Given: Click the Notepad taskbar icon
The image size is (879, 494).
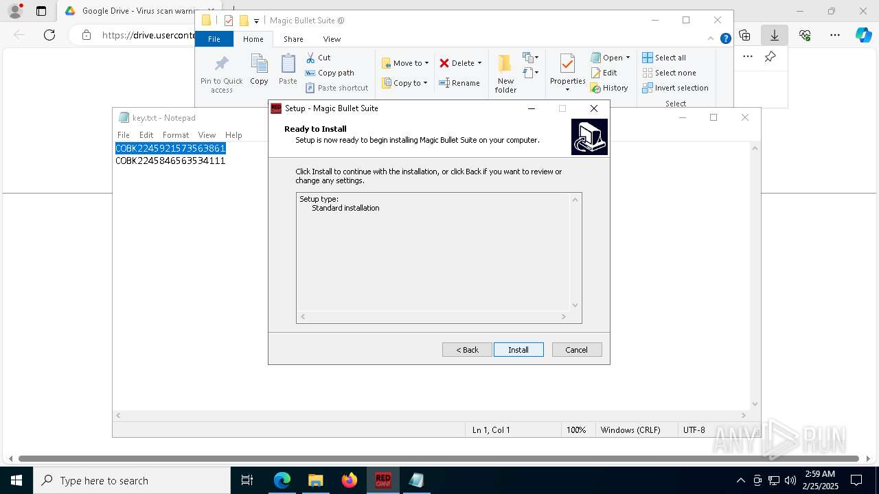Looking at the screenshot, I should click(x=416, y=480).
